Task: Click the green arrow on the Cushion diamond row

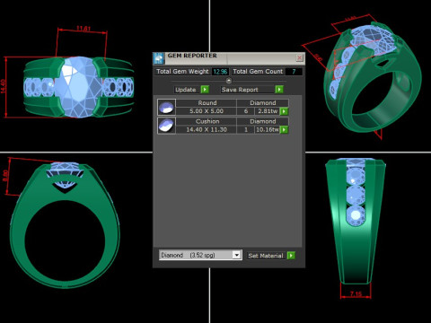Action: pos(284,130)
